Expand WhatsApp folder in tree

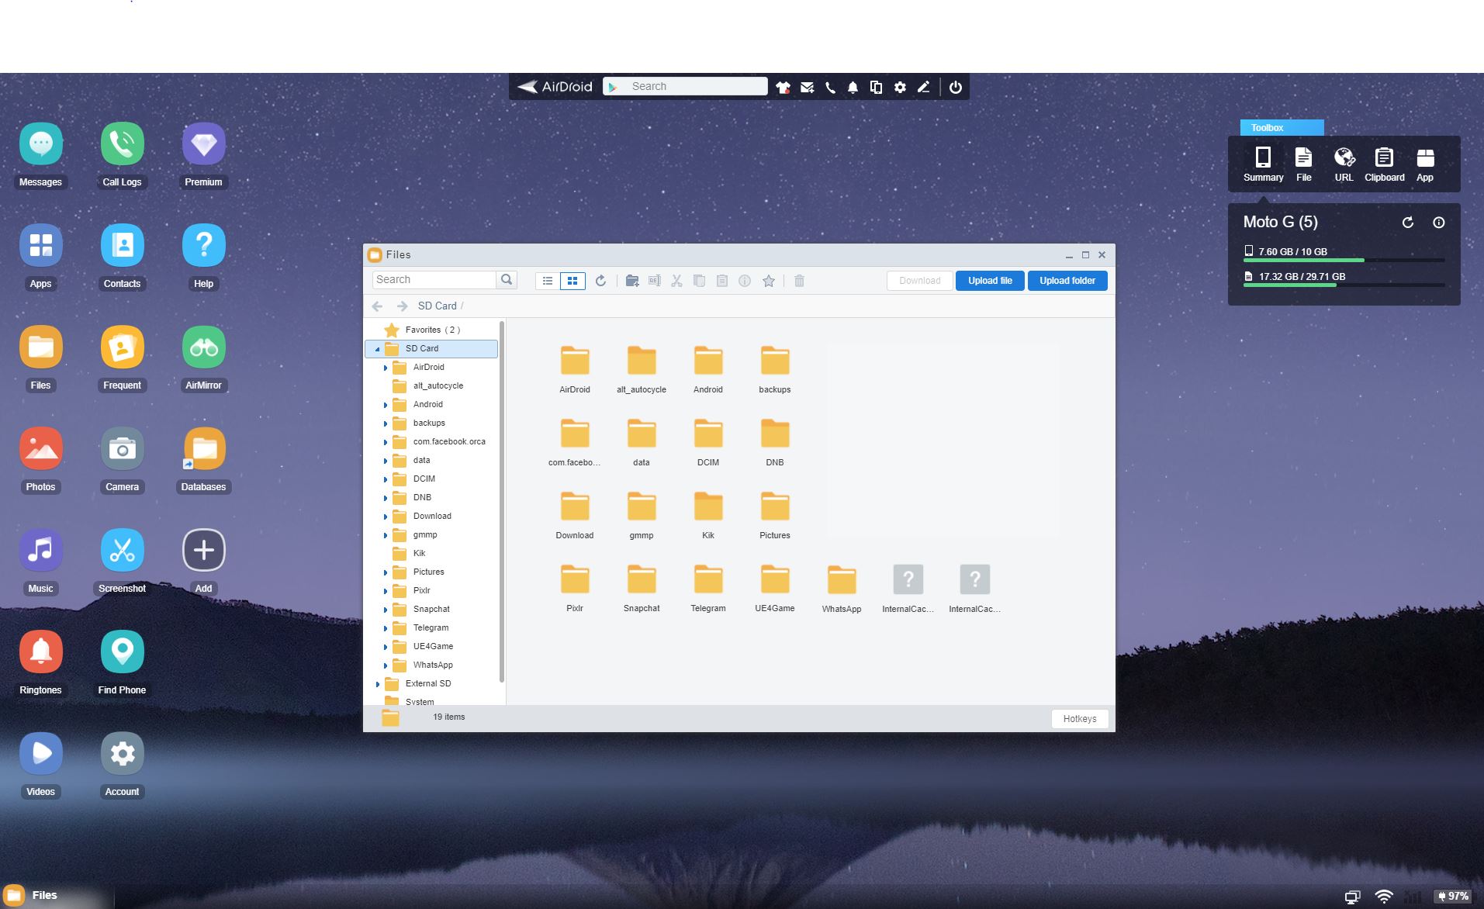click(386, 665)
